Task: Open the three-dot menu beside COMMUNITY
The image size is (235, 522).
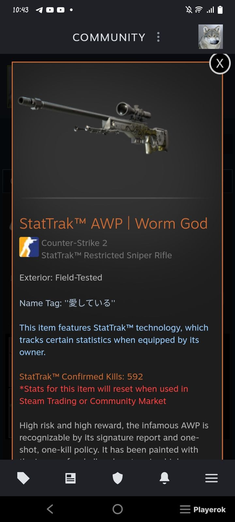Action: point(158,37)
